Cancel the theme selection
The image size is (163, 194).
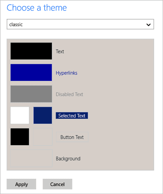[x=58, y=184]
